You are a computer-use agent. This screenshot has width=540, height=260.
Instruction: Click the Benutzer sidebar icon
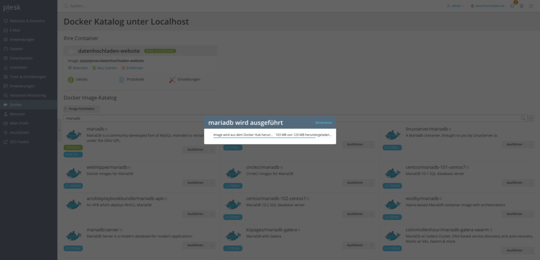pos(5,114)
